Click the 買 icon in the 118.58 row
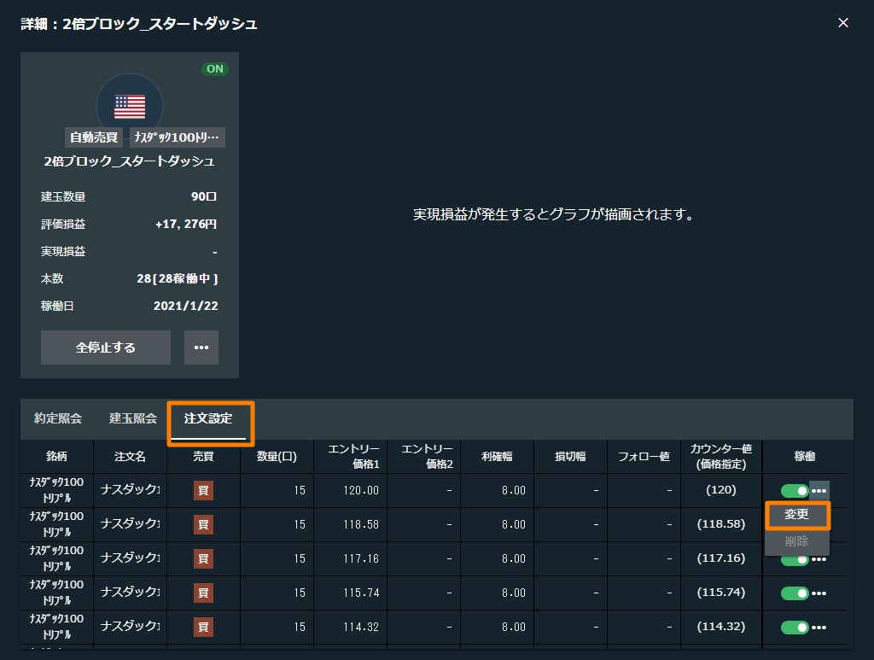The height and width of the screenshot is (660, 874). [203, 524]
